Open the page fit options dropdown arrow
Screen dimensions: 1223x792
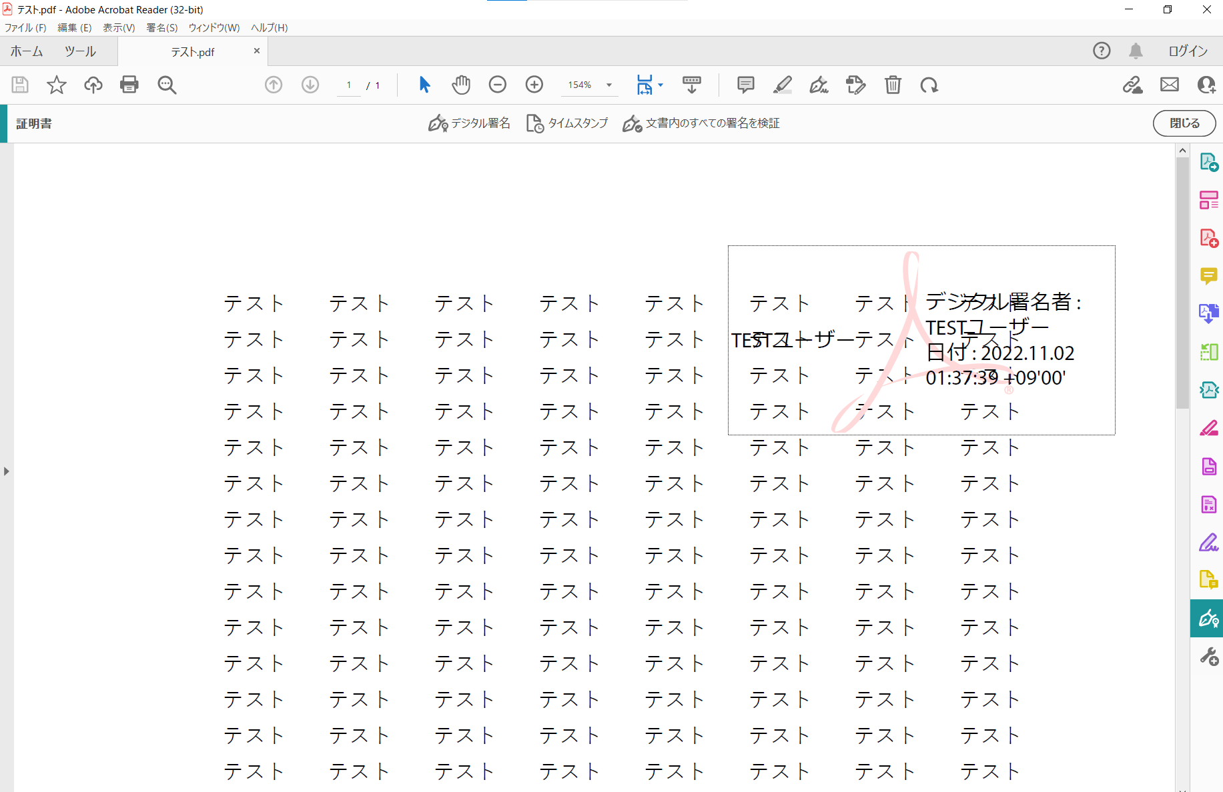coord(660,85)
